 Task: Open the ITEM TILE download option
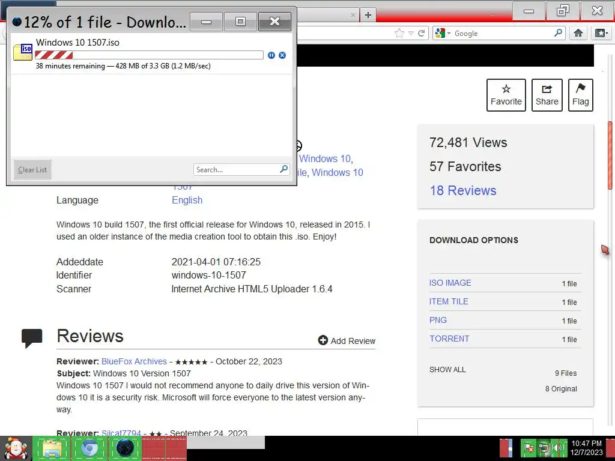pos(449,301)
